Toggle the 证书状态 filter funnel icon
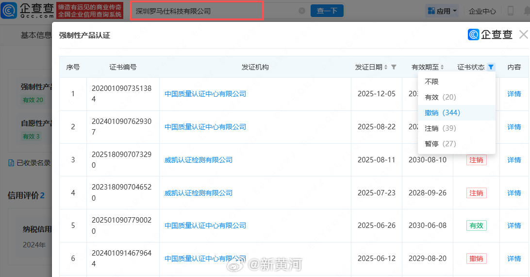Screen dimensions: 530x277 491,67
